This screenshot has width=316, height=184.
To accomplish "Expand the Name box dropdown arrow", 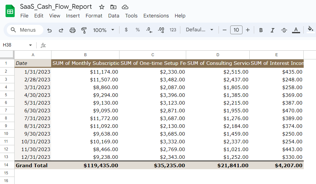I will point(30,45).
